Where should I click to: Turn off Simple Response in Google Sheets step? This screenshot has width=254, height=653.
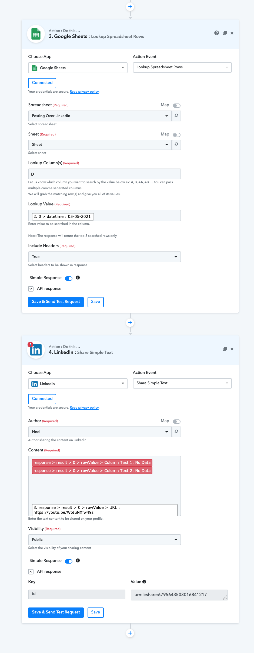(x=69, y=278)
